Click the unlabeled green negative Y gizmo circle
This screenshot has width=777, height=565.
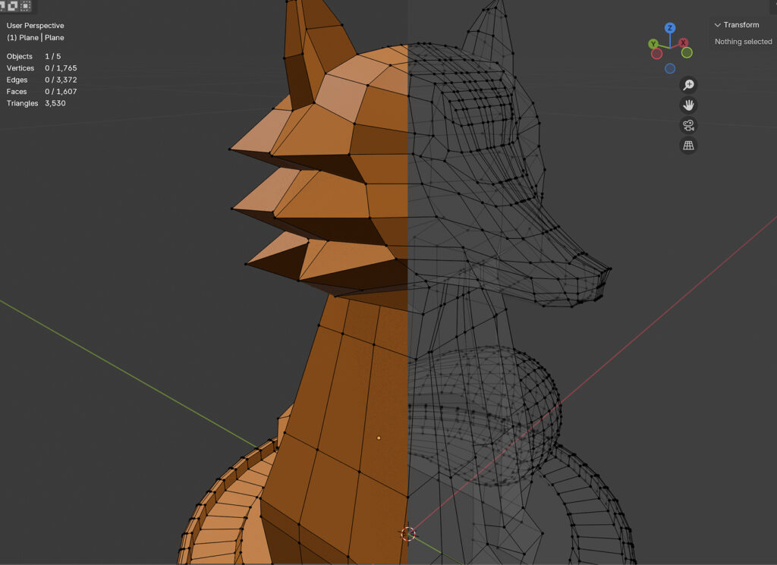coord(687,53)
